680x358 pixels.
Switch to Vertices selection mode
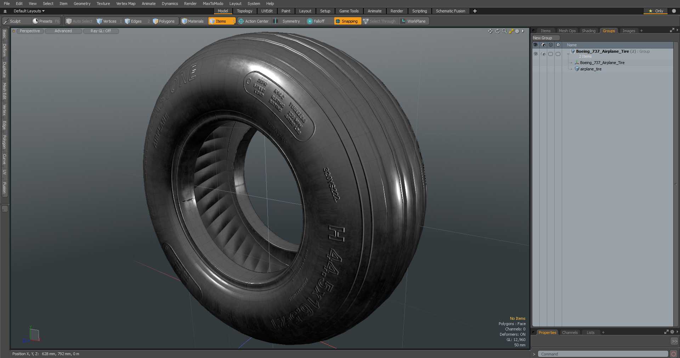(x=109, y=21)
